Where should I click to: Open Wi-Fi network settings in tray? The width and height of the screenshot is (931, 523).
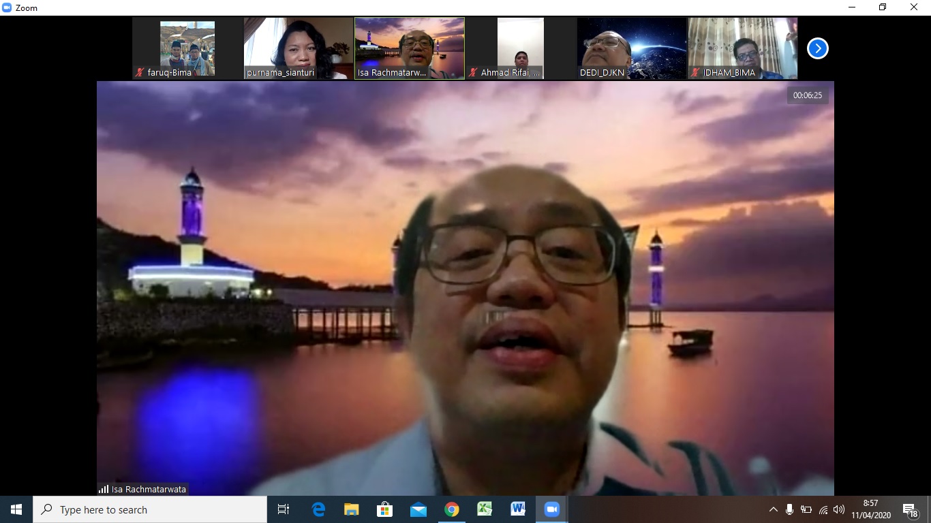point(823,509)
